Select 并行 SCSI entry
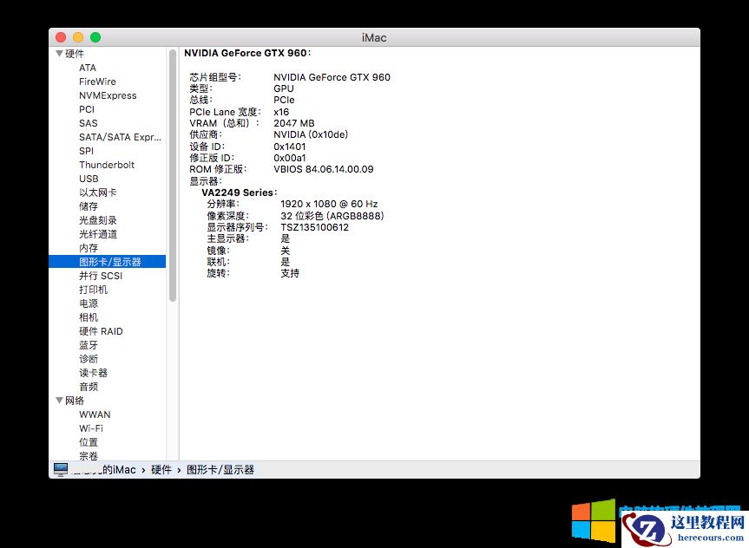 click(x=101, y=276)
